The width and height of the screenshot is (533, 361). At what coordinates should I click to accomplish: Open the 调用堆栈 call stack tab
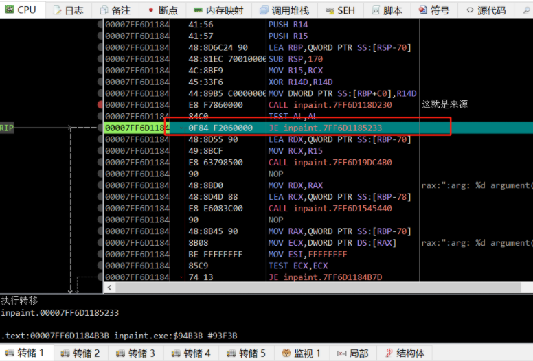tap(284, 10)
